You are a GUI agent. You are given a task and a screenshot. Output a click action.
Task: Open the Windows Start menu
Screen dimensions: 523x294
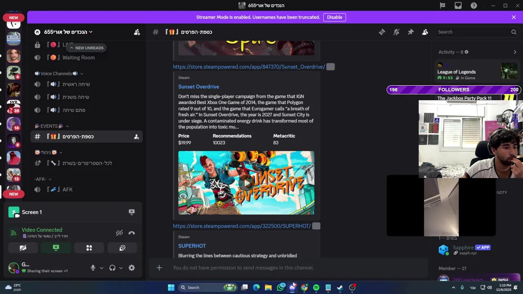click(x=171, y=287)
